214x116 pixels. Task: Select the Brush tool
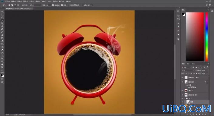point(2,32)
